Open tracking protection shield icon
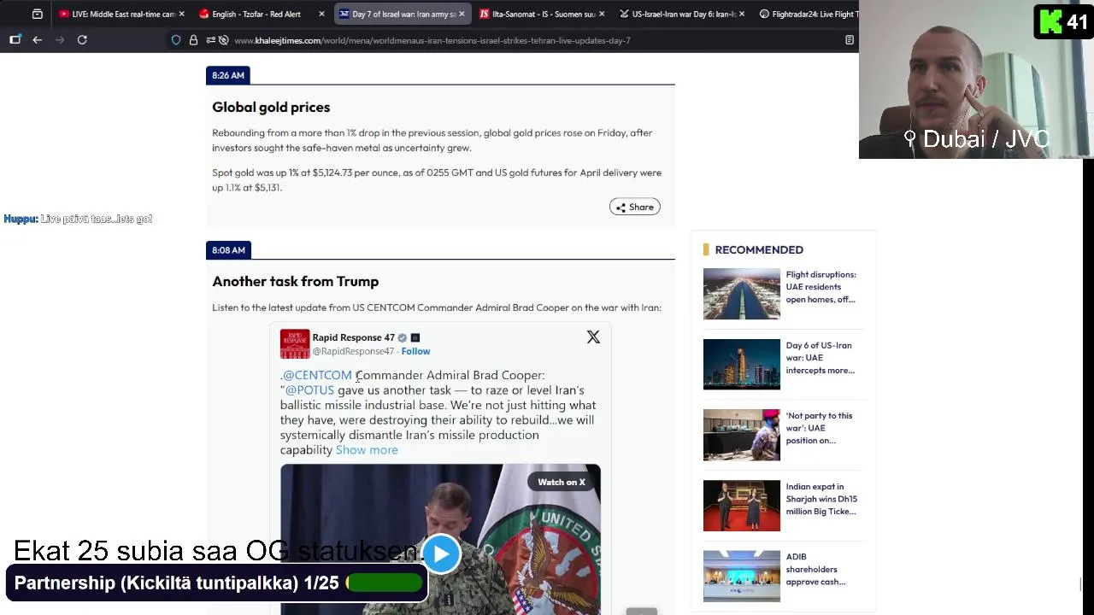 (x=176, y=40)
